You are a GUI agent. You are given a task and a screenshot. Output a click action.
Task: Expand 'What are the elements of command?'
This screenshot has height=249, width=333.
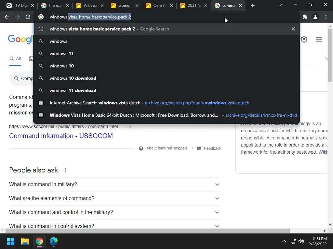point(115,198)
